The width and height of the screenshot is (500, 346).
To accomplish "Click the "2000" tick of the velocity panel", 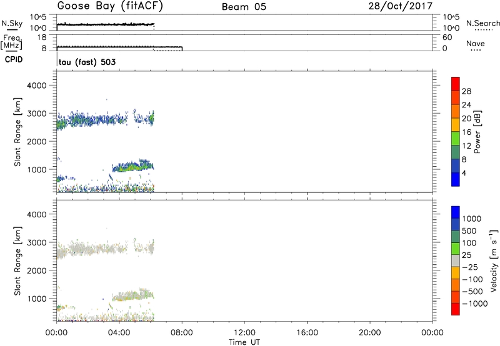I will pos(37,270).
